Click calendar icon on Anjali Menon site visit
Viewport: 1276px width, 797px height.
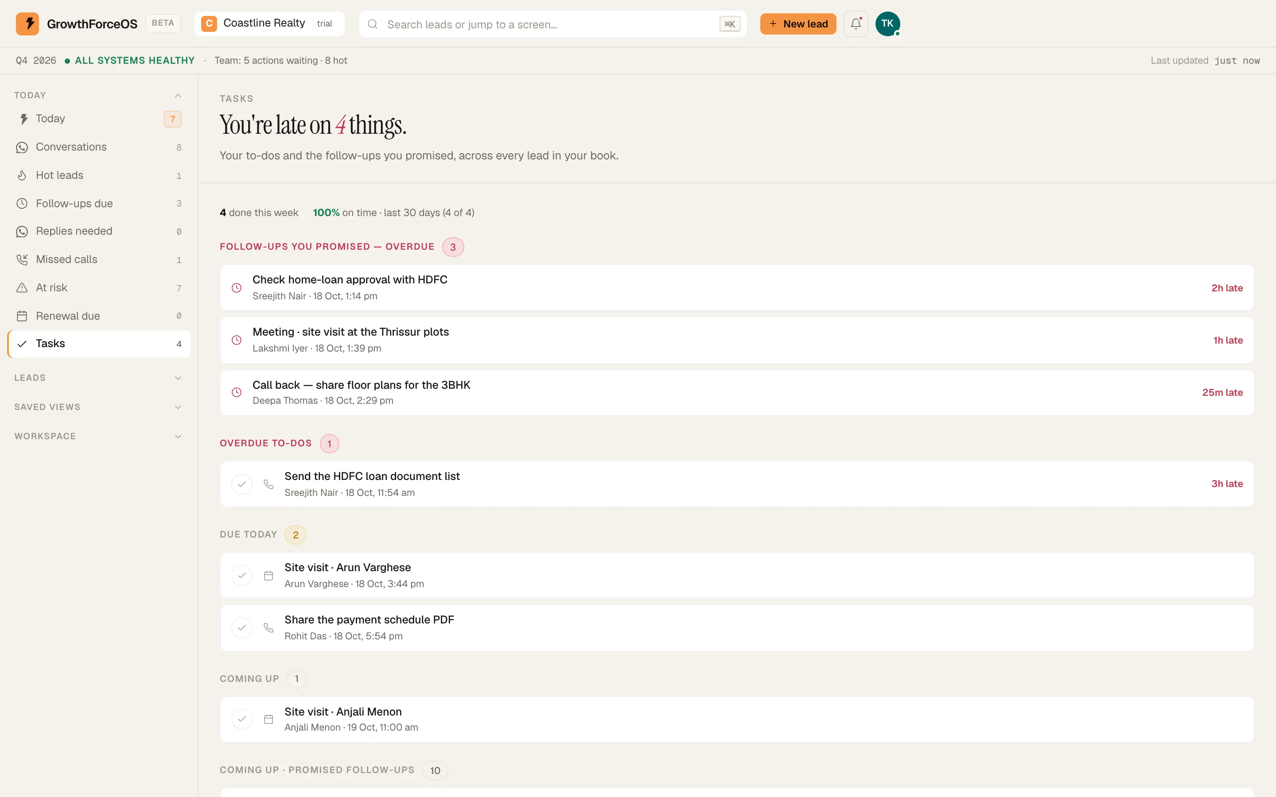tap(268, 719)
